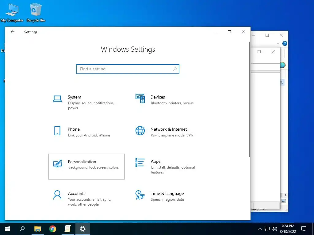Viewport: 314px width, 235px height.
Task: Click the Find a setting search box
Action: pos(128,69)
